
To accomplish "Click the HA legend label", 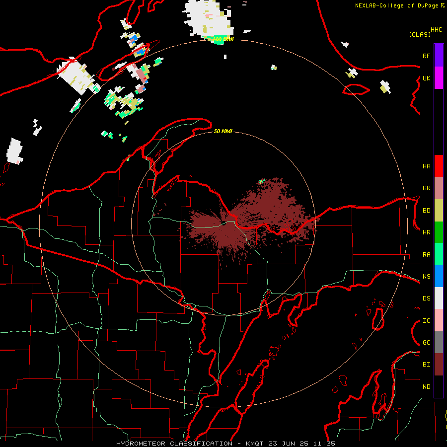I will [x=426, y=166].
